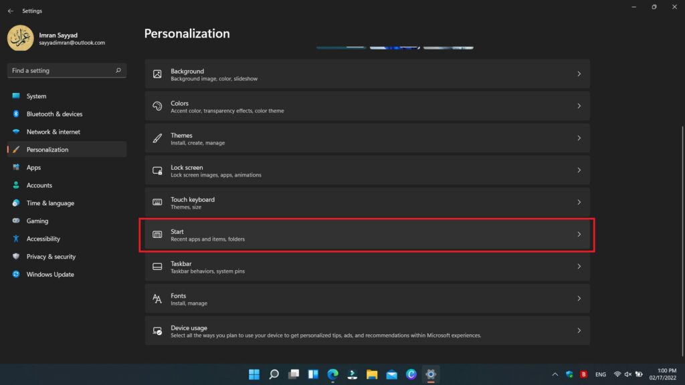This screenshot has height=385, width=685.
Task: Click the Fonts AA icon
Action: pos(157,299)
